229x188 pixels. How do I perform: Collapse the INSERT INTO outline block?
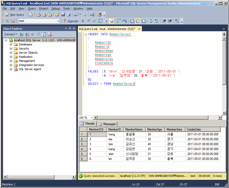pyautogui.click(x=86, y=34)
